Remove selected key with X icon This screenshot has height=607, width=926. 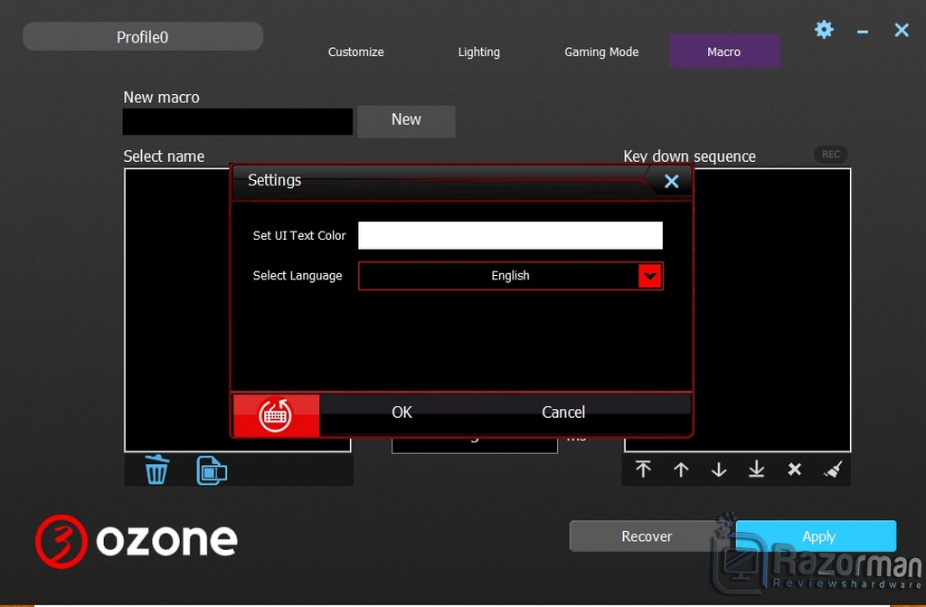(794, 469)
